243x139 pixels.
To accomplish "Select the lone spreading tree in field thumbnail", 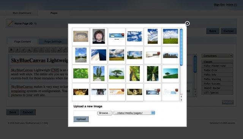I will (x=117, y=74).
